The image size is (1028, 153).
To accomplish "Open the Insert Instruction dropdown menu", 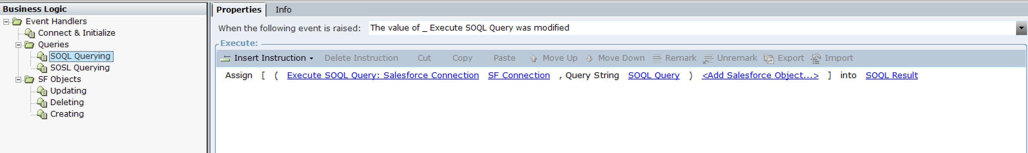I will tap(311, 59).
